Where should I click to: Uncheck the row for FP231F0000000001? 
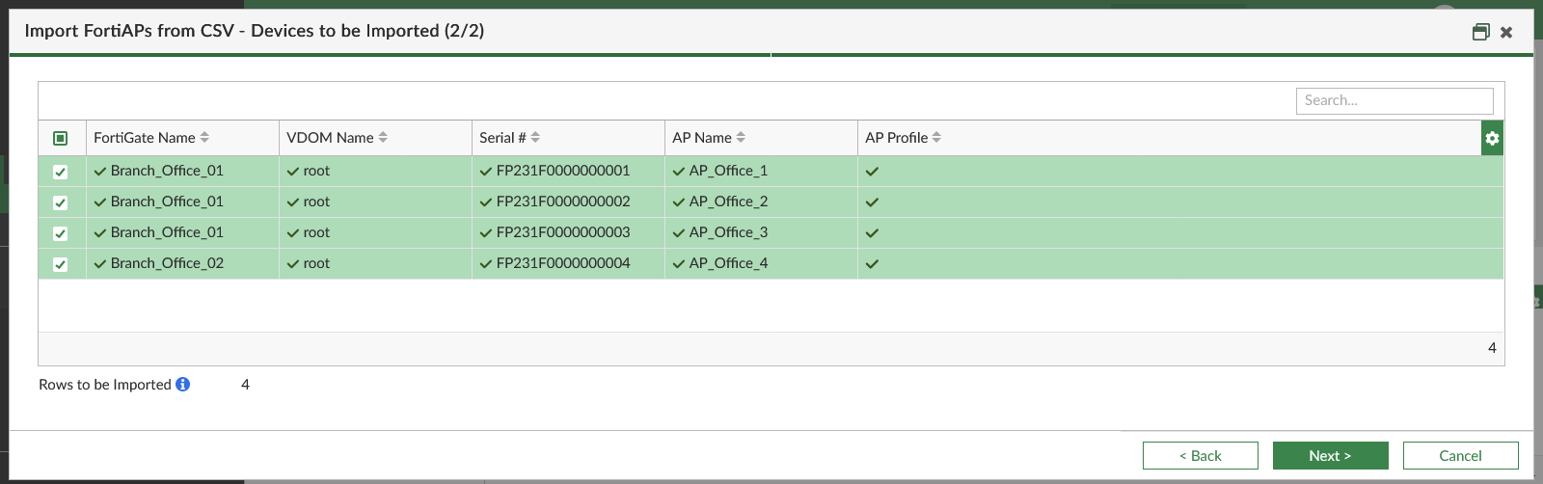click(x=60, y=172)
